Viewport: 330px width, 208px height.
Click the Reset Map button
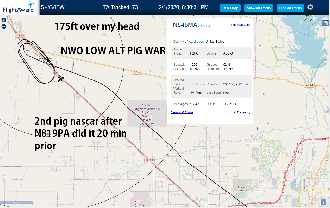[230, 8]
